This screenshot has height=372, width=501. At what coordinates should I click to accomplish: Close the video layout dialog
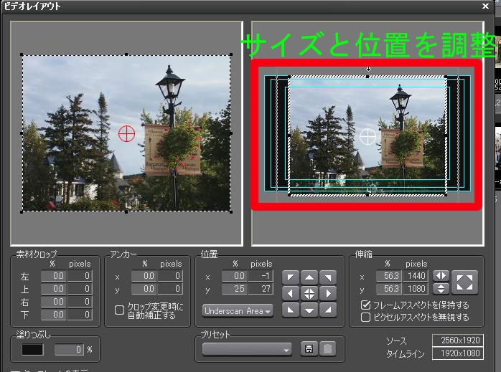pyautogui.click(x=485, y=6)
